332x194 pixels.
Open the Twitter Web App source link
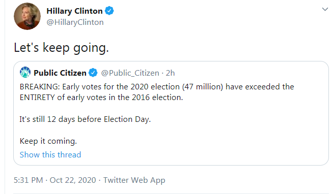click(x=134, y=180)
